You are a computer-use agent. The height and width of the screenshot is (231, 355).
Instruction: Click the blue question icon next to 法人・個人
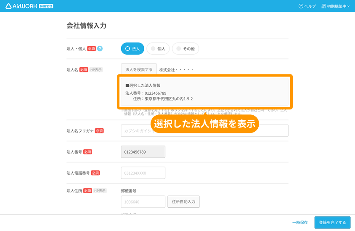100,48
